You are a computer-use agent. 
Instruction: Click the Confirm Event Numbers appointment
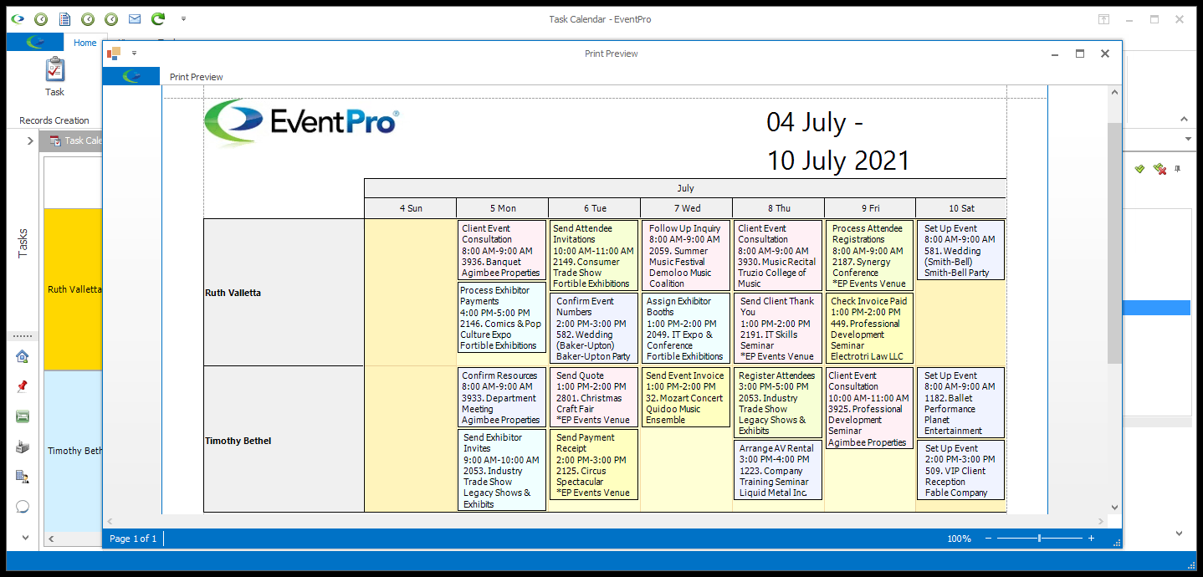594,328
